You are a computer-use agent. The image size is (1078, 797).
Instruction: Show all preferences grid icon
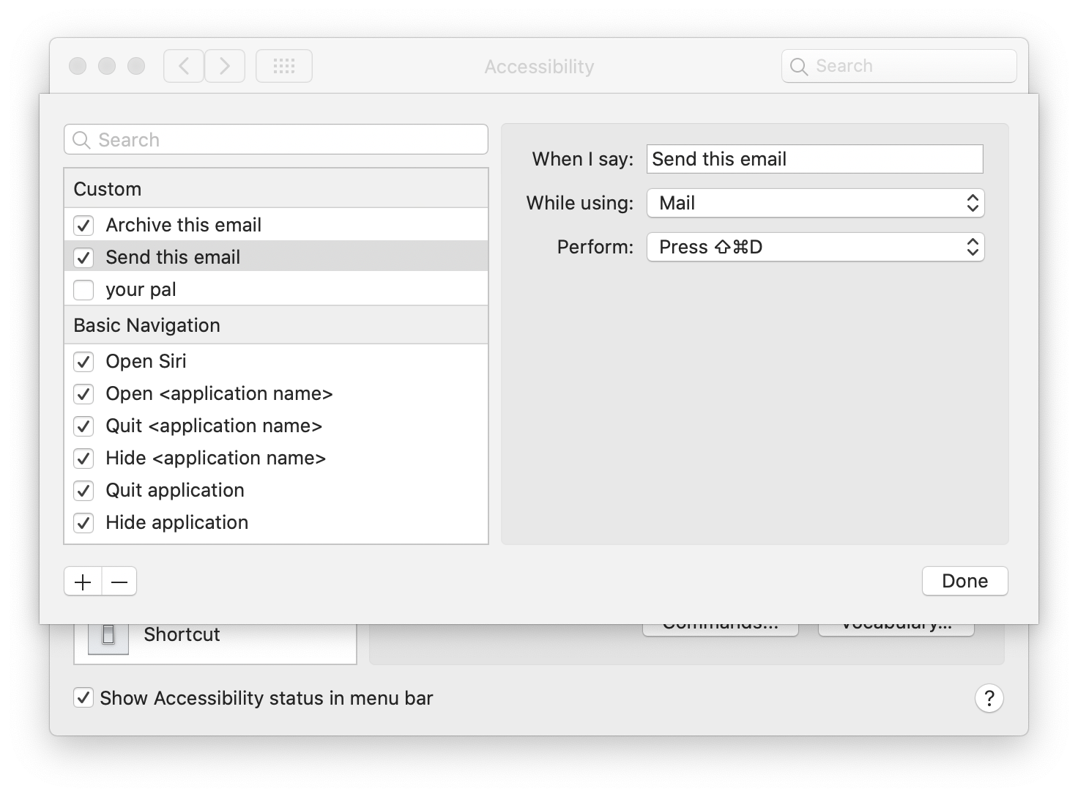(284, 66)
